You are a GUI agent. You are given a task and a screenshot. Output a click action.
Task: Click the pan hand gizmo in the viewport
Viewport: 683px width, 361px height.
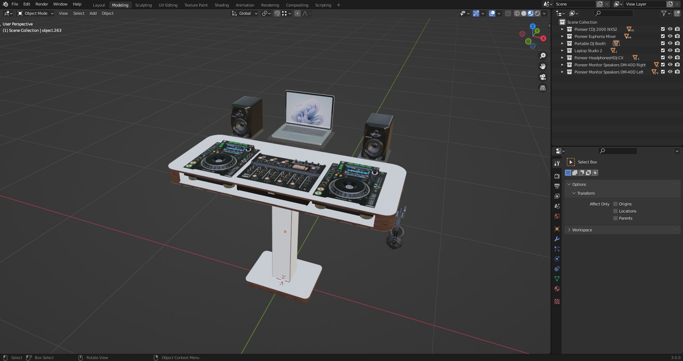(543, 66)
